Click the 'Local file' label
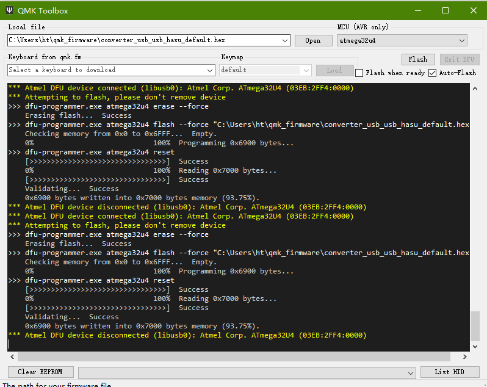This screenshot has height=387, width=487. (26, 27)
